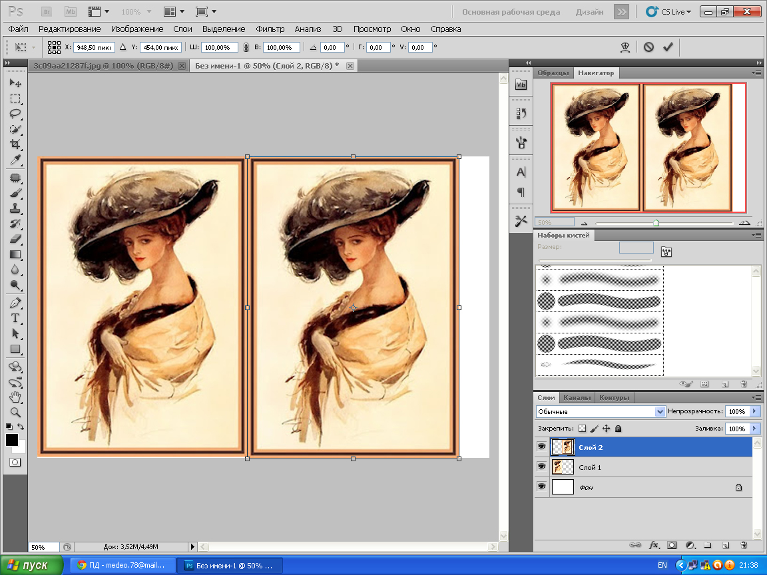Open the пуск Start button

click(x=32, y=565)
